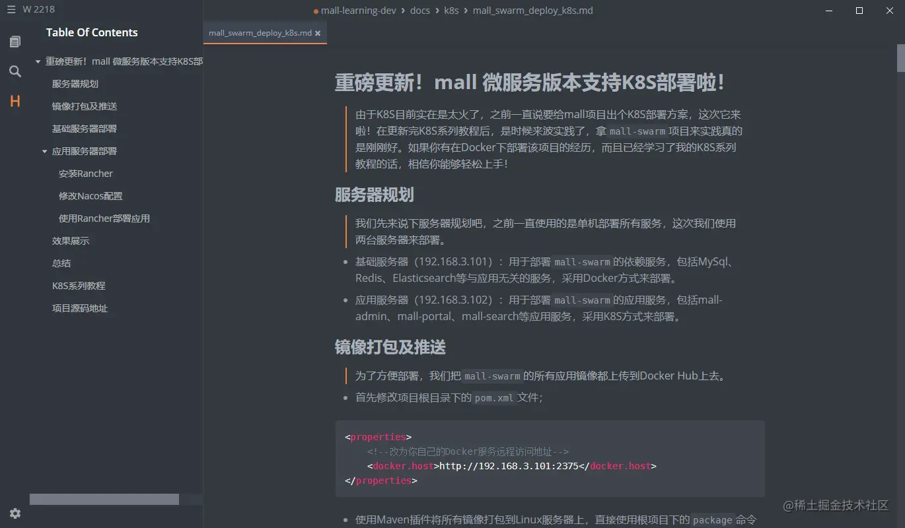Jump to 镜像打包及推送 in outline
This screenshot has width=905, height=528.
[85, 106]
